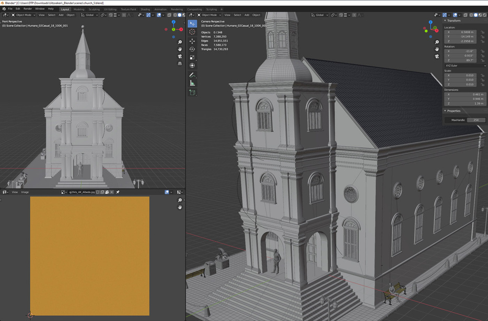
Task: Open the XYZ Euler rotation mode dropdown
Action: (x=465, y=66)
